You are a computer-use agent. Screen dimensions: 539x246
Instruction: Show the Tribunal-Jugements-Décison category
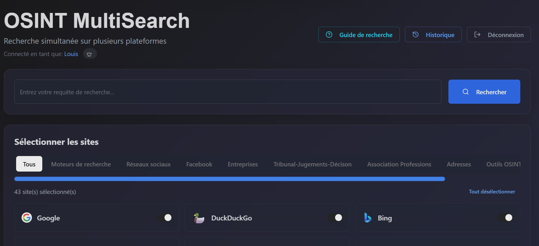pyautogui.click(x=312, y=164)
